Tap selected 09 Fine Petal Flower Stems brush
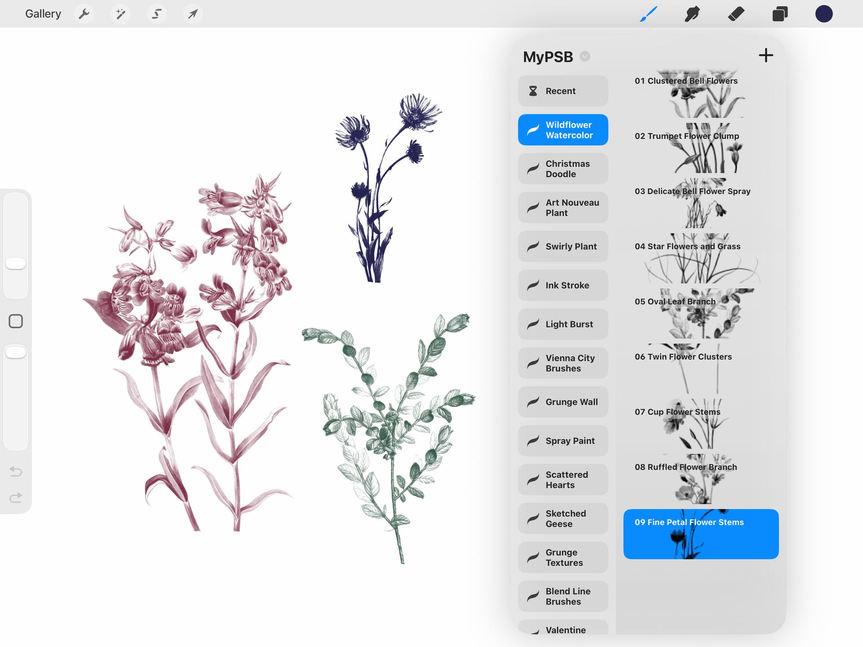This screenshot has width=863, height=647. (701, 534)
